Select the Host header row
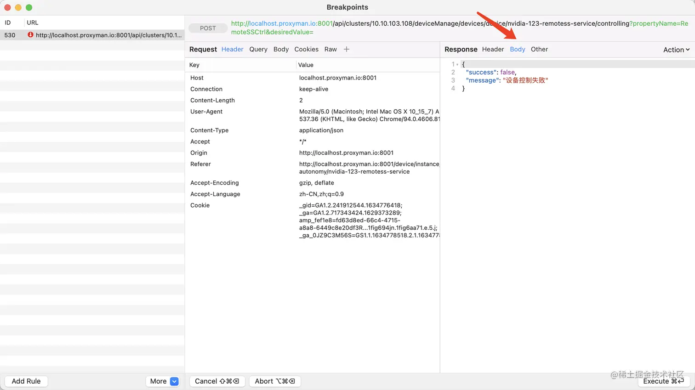Screen dimensions: 695x390 313,78
